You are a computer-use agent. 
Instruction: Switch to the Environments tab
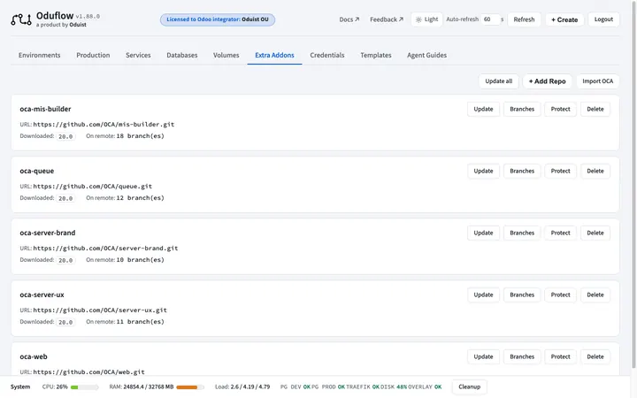(x=40, y=55)
